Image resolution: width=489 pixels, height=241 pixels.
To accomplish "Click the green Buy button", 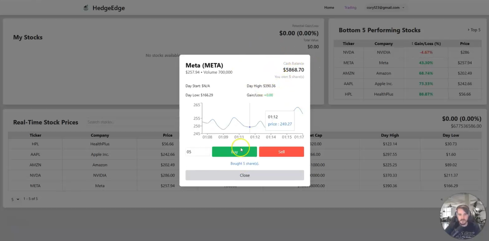I will click(234, 152).
